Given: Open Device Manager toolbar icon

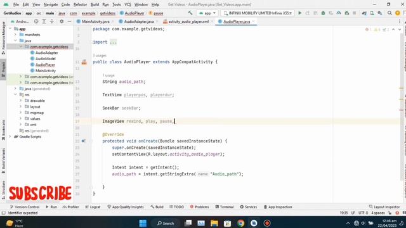Looking at the screenshot, I should (372, 13).
